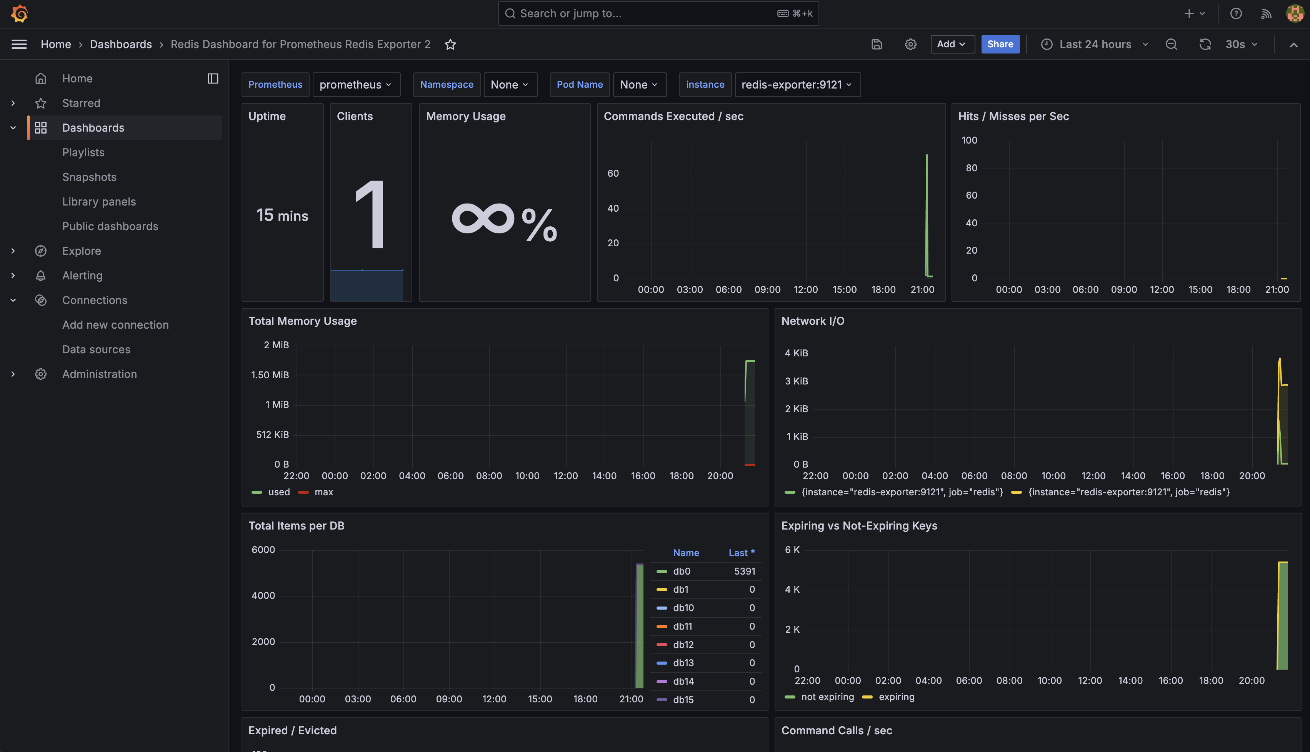Refresh the dashboard now
This screenshot has width=1310, height=752.
(1205, 44)
